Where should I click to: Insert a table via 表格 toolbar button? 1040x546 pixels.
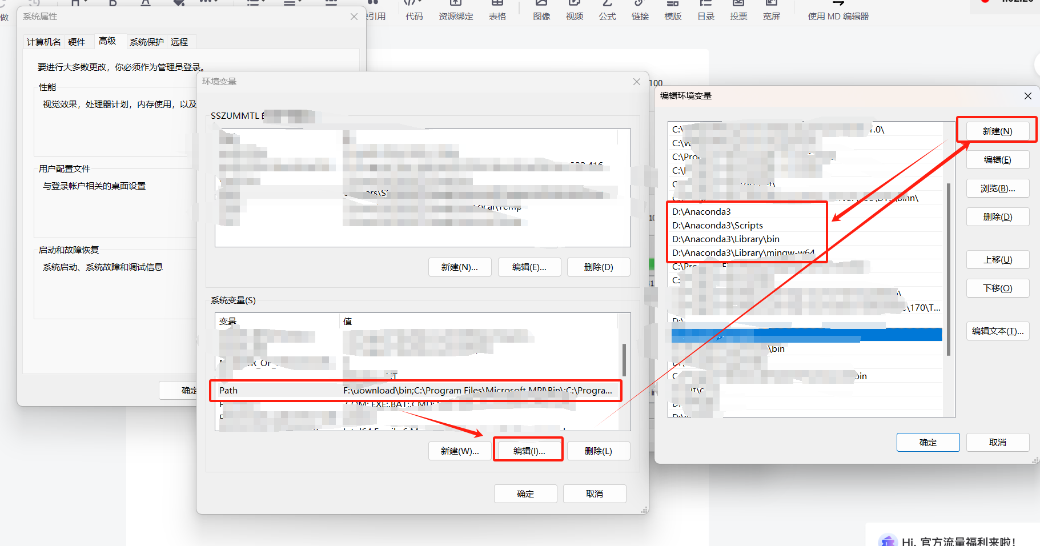point(497,10)
